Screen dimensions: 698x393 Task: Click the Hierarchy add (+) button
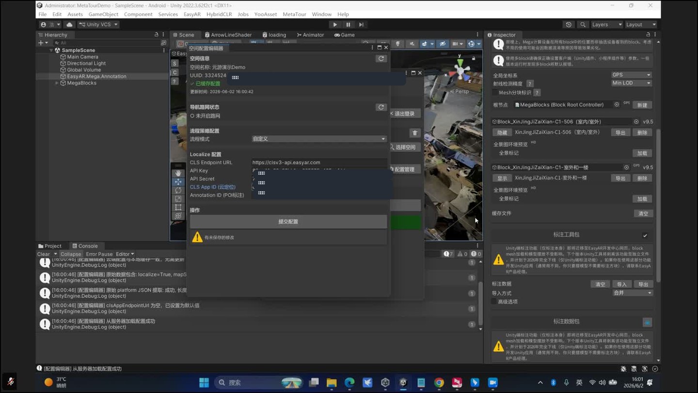pos(42,43)
